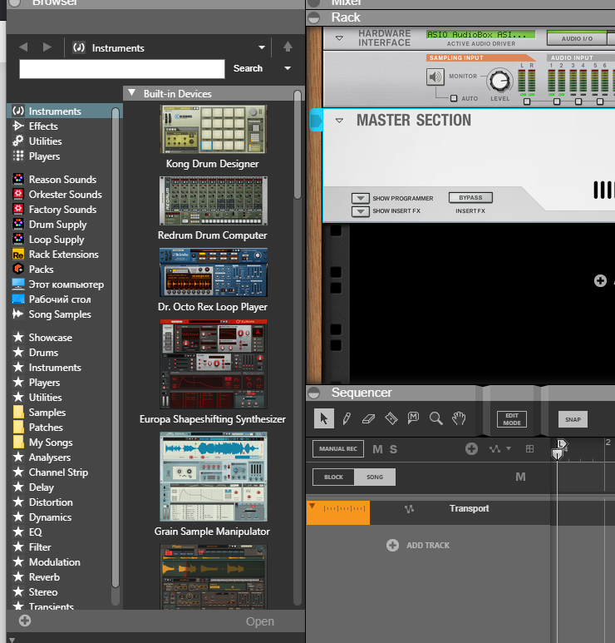Toggle the global Solo S button

coord(393,449)
